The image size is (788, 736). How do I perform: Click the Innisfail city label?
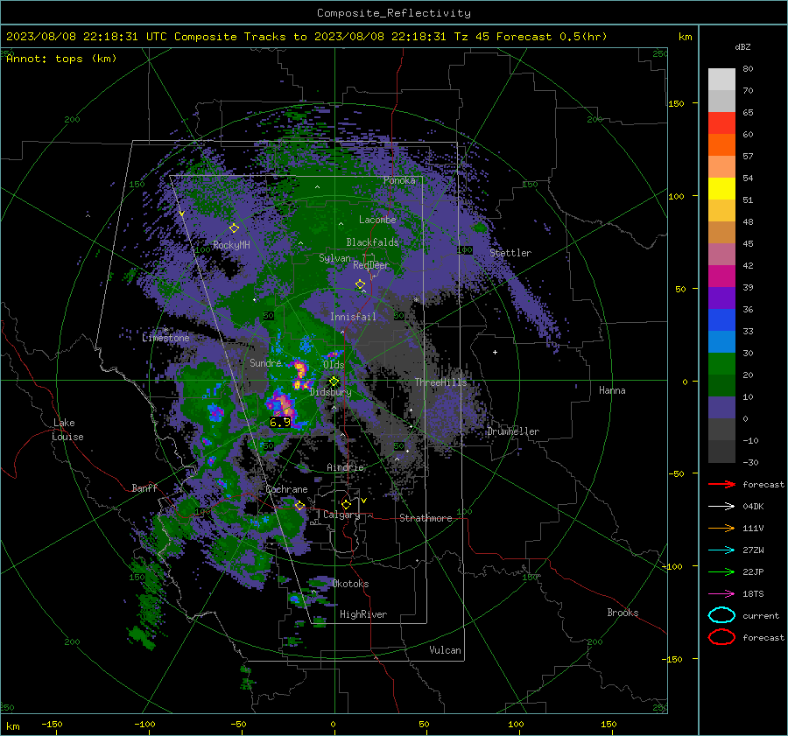[x=353, y=317]
